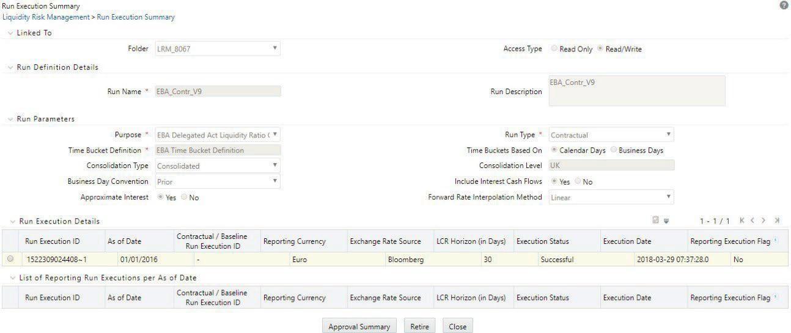791x333 pixels.
Task: Click info marker in Reporting Run Executions Flag header
Action: [x=776, y=297]
